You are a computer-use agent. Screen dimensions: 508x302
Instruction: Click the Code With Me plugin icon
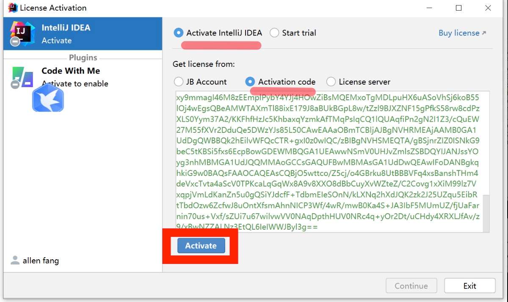point(22,77)
